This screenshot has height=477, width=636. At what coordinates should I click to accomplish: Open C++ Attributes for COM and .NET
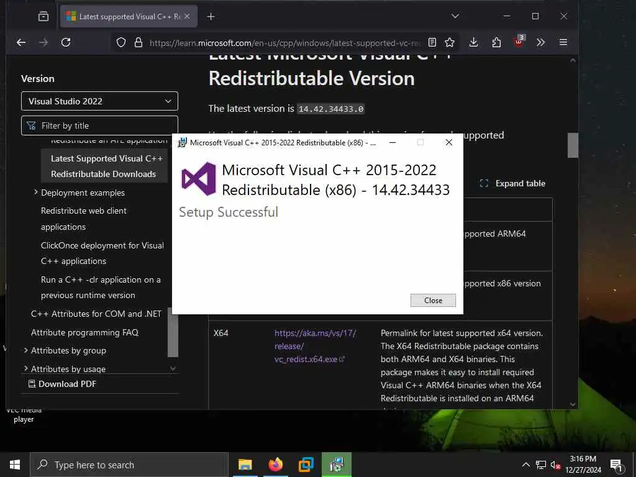coord(96,314)
